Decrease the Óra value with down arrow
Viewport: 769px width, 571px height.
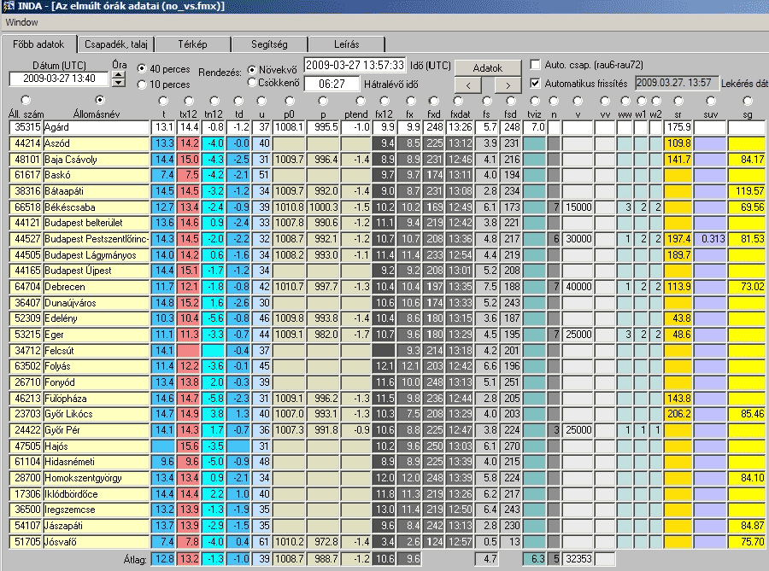(119, 84)
